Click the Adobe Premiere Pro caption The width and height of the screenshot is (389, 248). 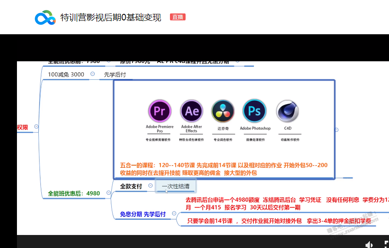point(160,129)
